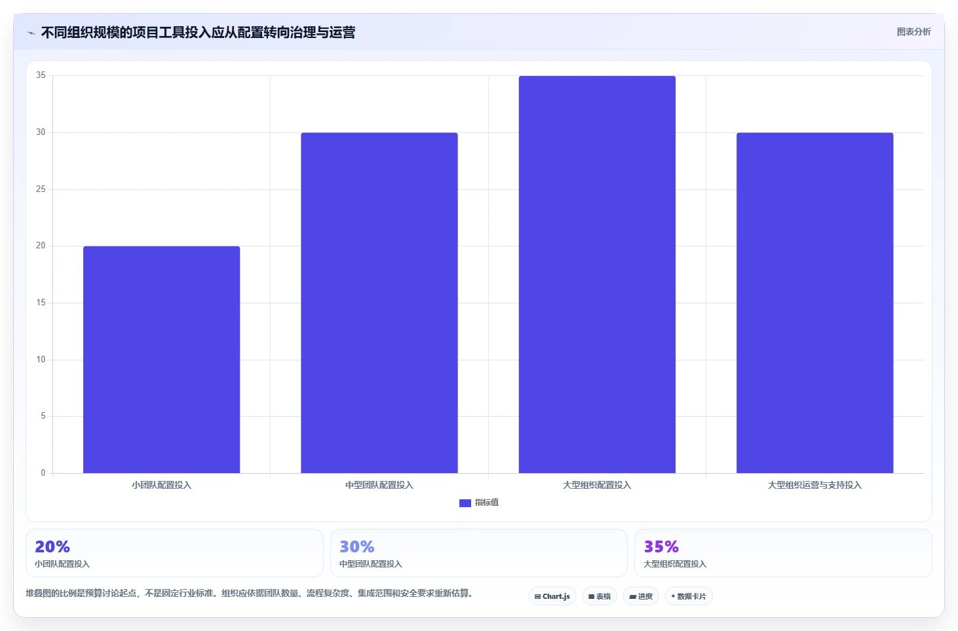
Task: Click y-axis value 15
Action: 41,303
